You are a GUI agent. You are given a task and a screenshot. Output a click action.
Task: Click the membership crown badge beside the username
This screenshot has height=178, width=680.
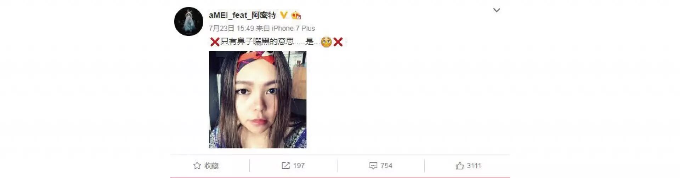pyautogui.click(x=296, y=15)
